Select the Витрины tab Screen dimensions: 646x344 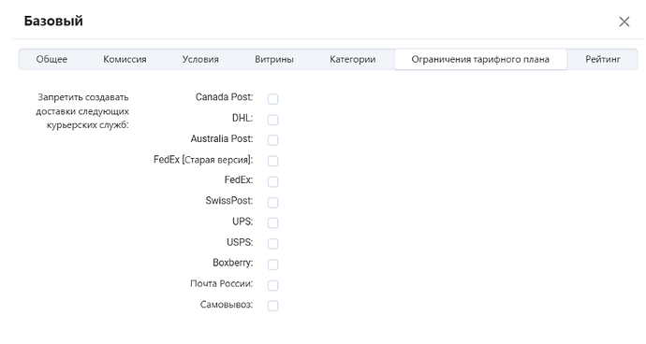coord(274,59)
